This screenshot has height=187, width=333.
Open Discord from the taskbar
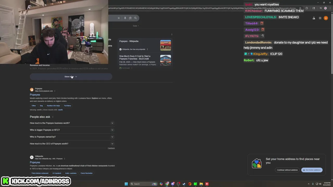tap(173, 184)
